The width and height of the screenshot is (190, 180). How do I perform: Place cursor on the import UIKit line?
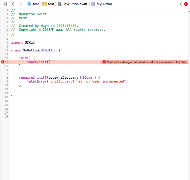click(23, 42)
